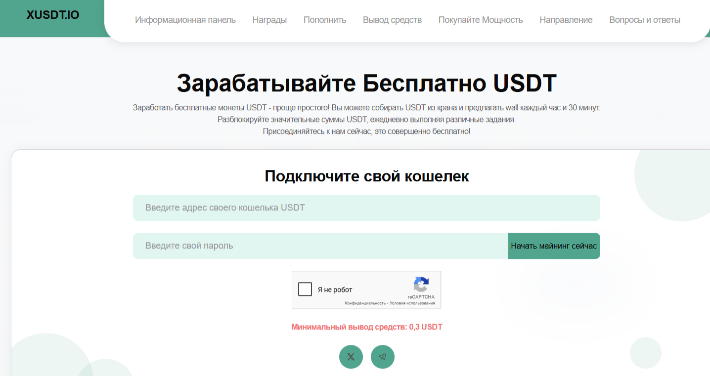Go to Вопросы и ответы menu item

coord(645,20)
